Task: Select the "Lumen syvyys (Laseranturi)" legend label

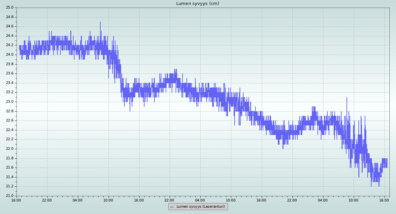Action: coord(200,207)
